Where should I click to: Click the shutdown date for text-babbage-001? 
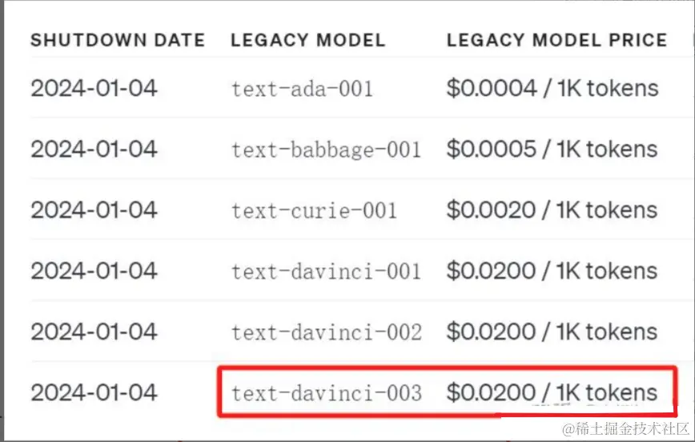[94, 149]
